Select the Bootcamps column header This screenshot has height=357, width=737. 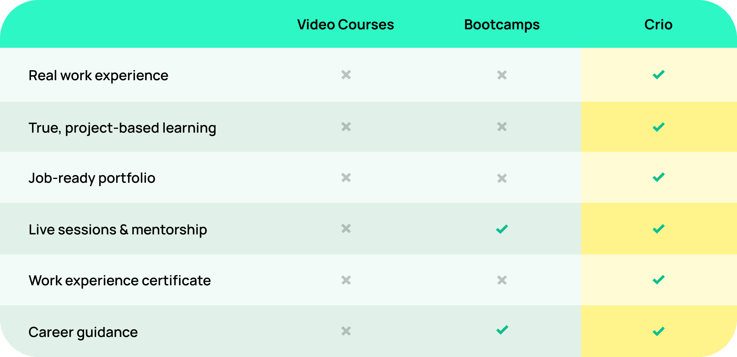502,25
